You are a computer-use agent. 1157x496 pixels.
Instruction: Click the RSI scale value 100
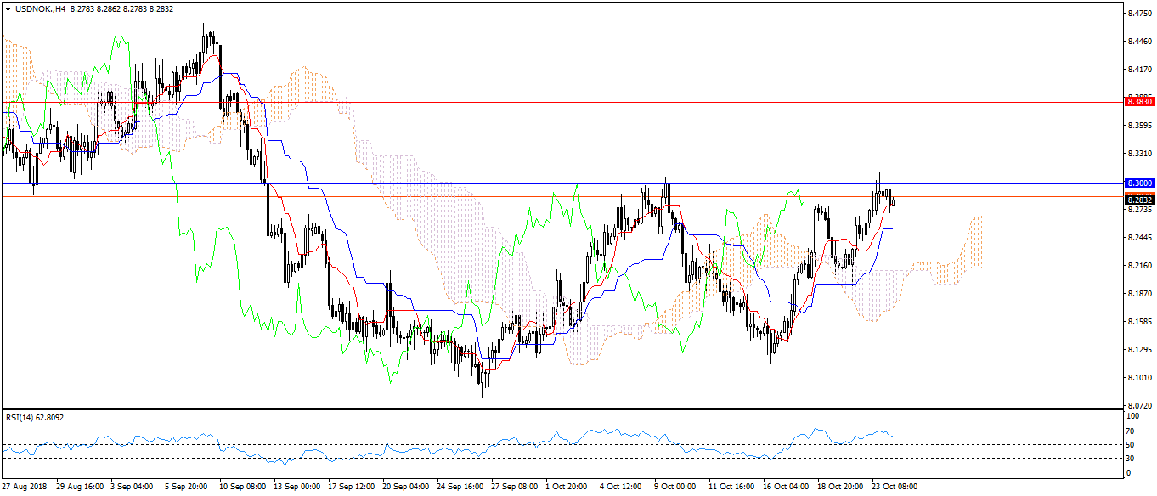pos(1132,417)
